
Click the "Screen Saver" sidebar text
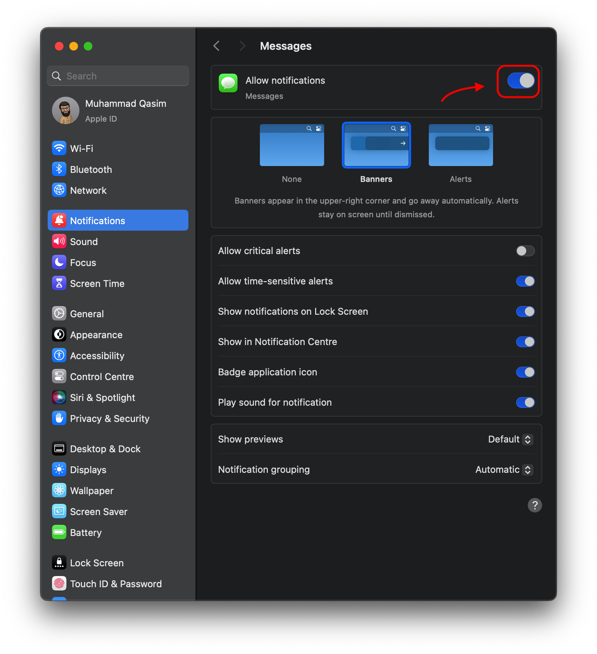pos(99,511)
